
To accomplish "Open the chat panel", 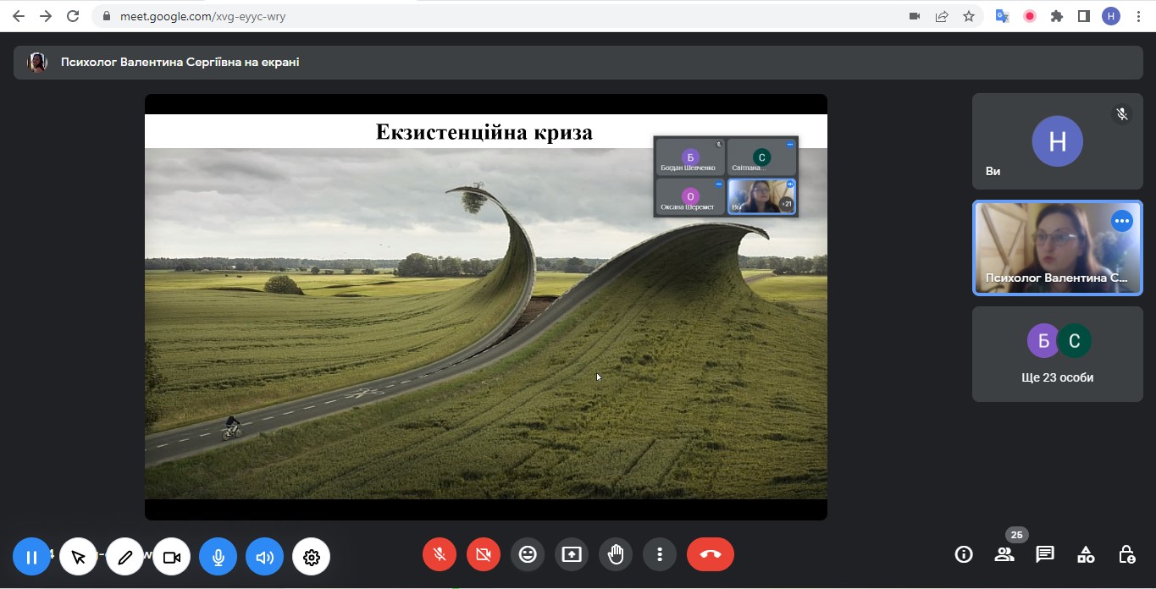I will coord(1045,554).
